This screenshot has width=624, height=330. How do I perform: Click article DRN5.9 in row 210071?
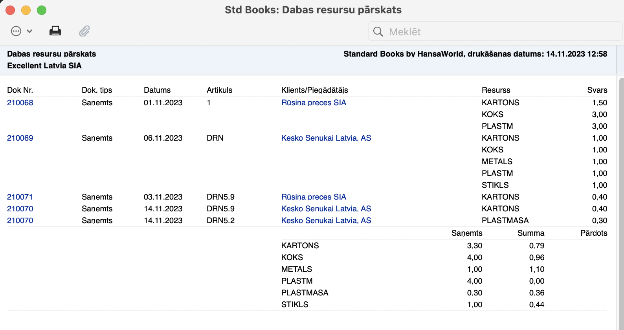coord(220,197)
